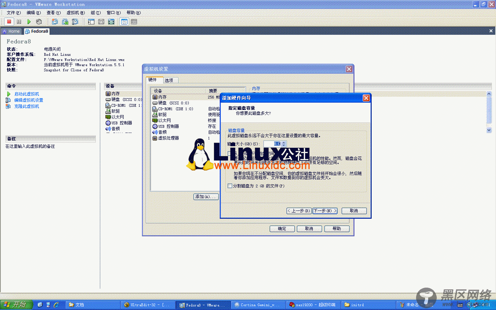Screen dimensions: 496x310
Task: Click the revert to snapshot toolbar icon
Action: point(65,22)
